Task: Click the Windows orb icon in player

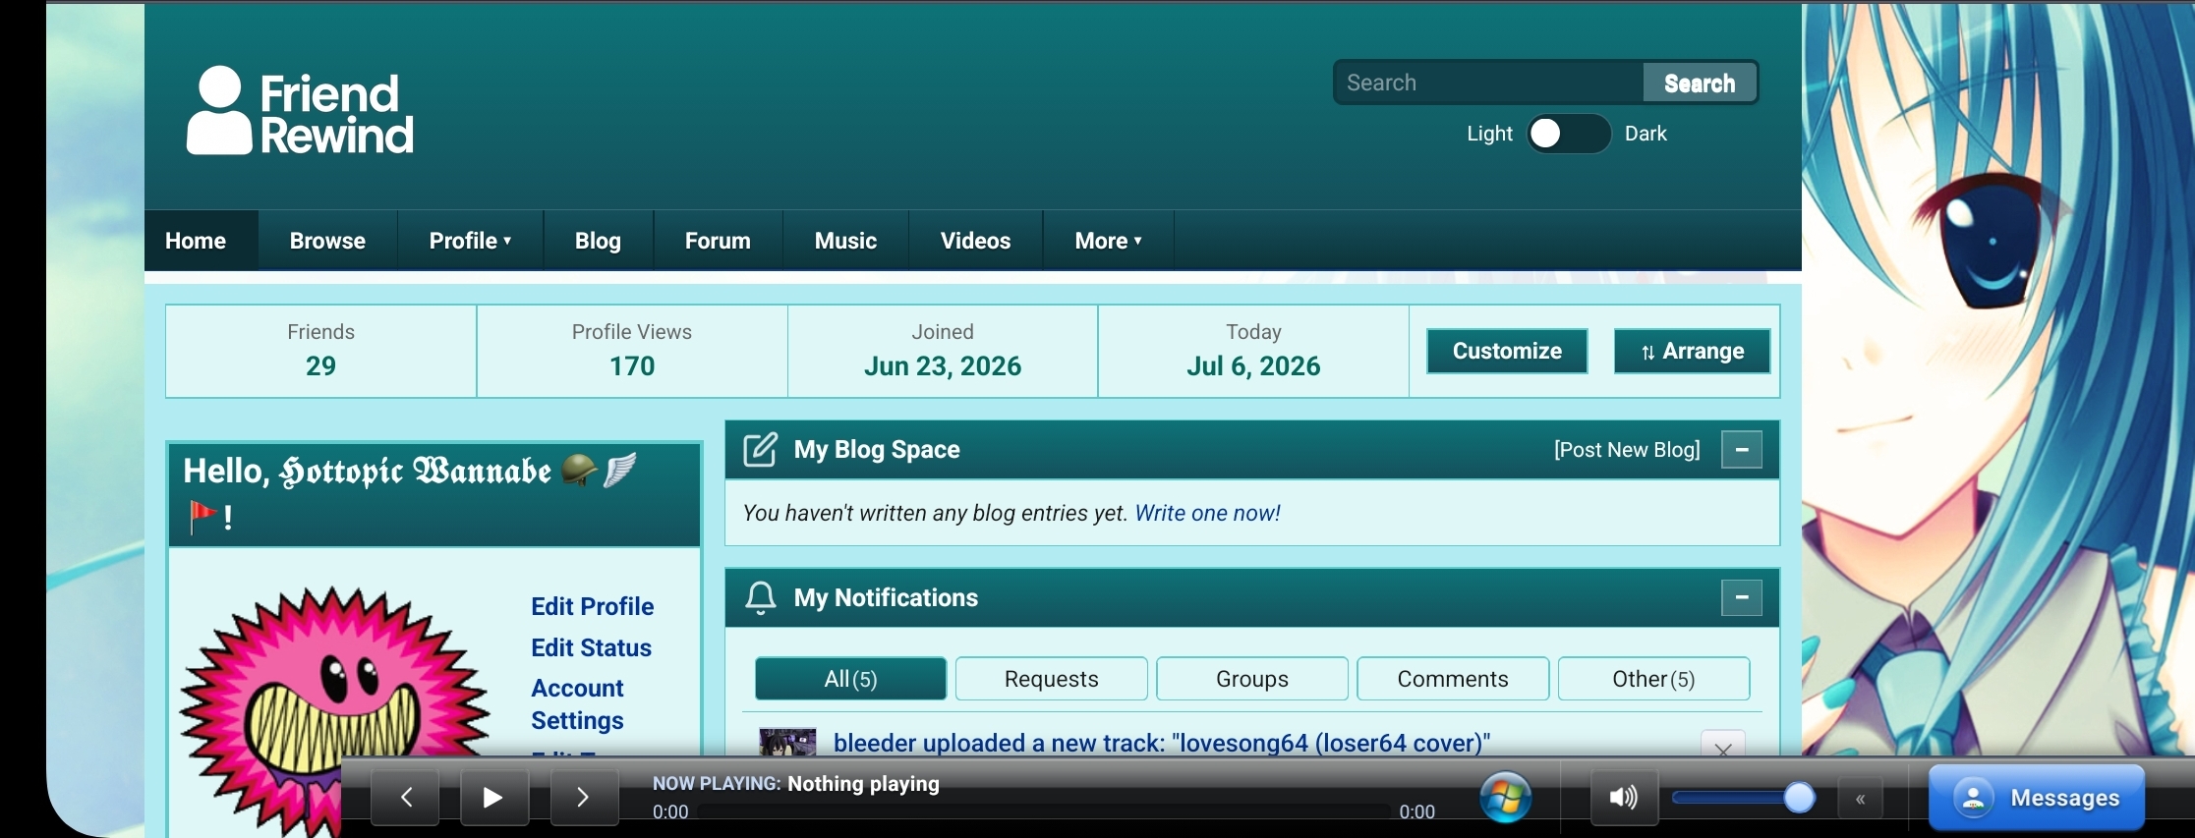Action: 1506,797
